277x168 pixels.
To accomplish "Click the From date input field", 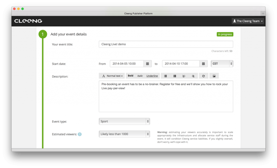I will [127, 64].
